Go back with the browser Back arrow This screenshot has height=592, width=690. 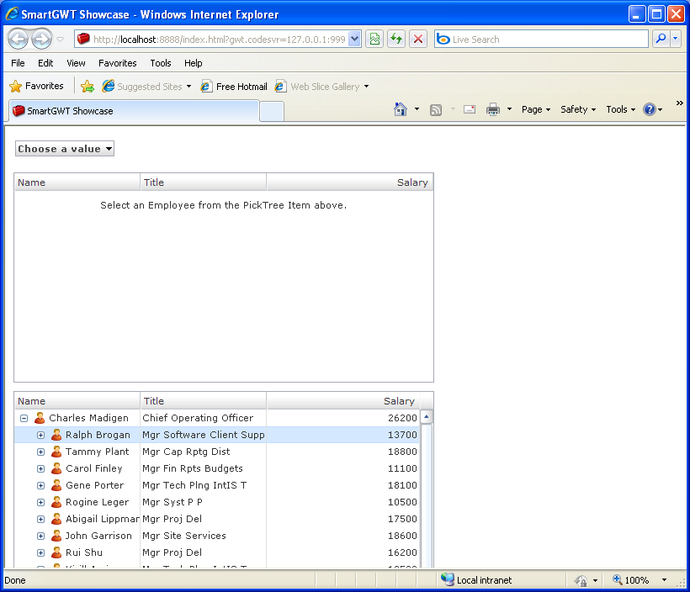click(19, 40)
